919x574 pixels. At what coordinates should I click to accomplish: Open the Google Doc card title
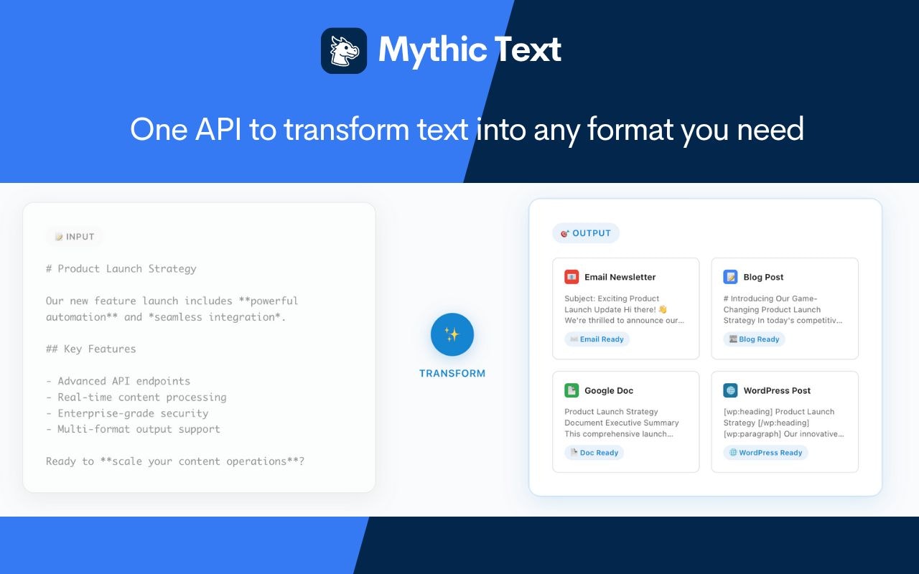pyautogui.click(x=609, y=390)
